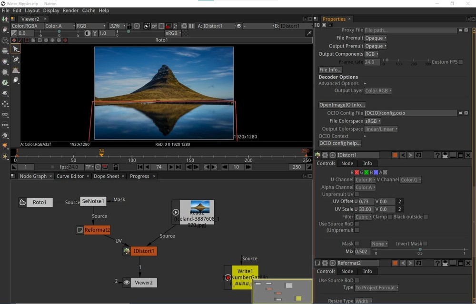476x304 pixels.
Task: Jump to first frame with the playback control
Action: click(140, 167)
